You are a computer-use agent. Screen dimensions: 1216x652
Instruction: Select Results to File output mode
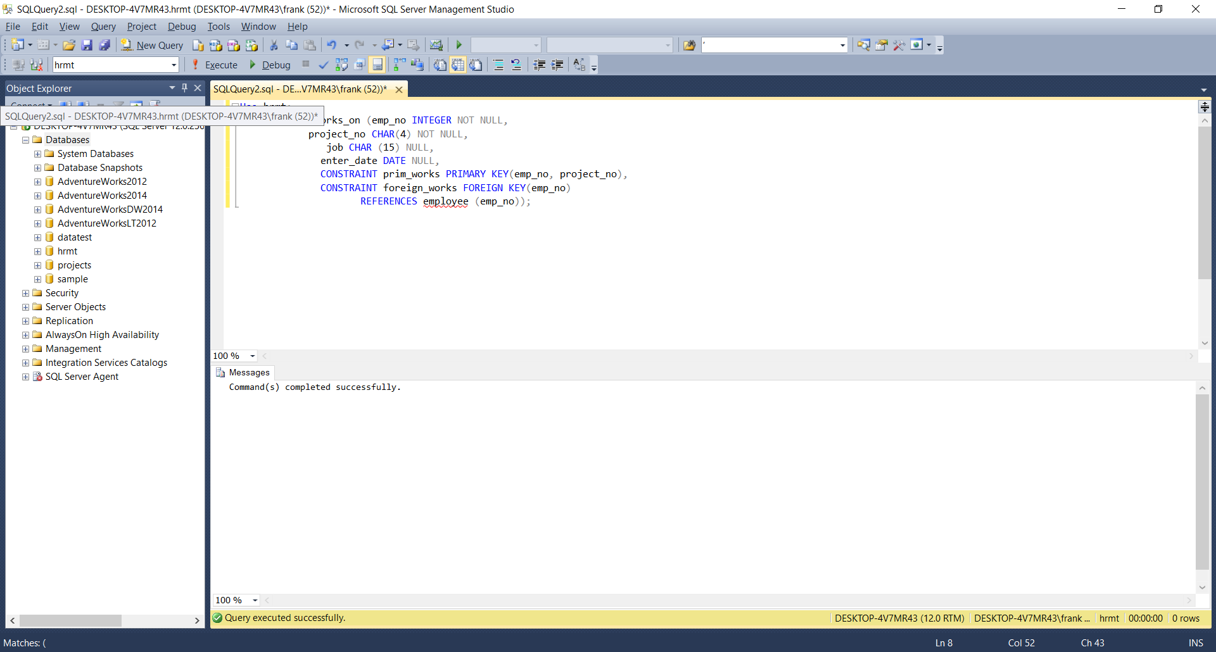pyautogui.click(x=475, y=65)
